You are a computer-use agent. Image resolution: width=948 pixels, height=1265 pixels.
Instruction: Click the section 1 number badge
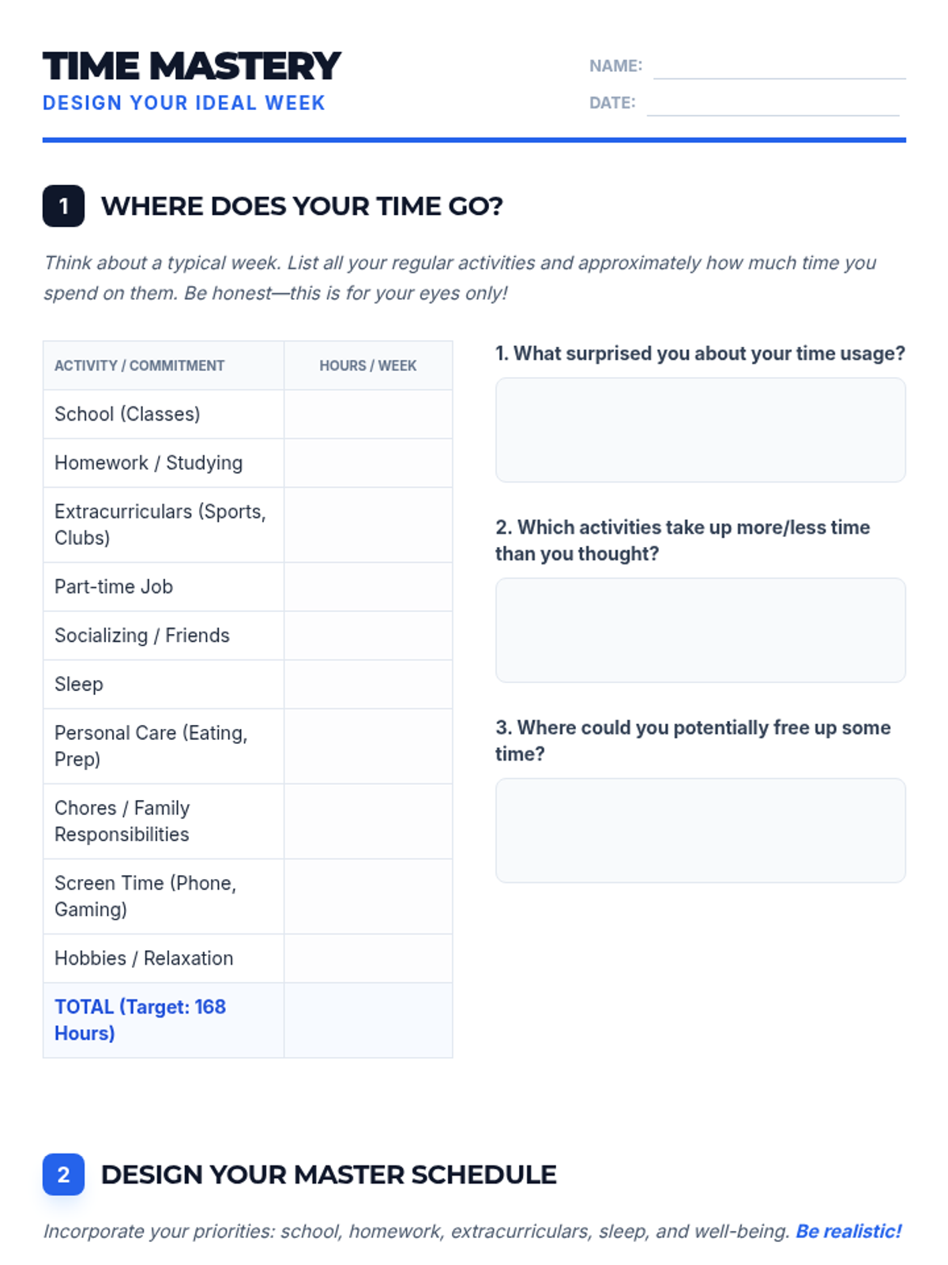tap(63, 206)
